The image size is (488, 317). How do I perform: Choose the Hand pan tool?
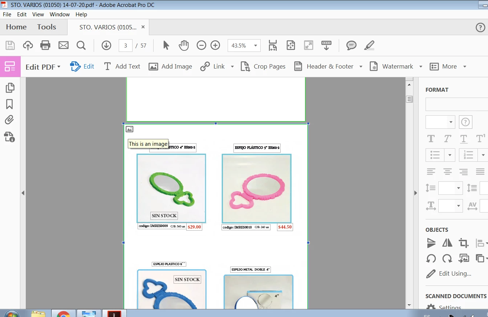coord(184,45)
